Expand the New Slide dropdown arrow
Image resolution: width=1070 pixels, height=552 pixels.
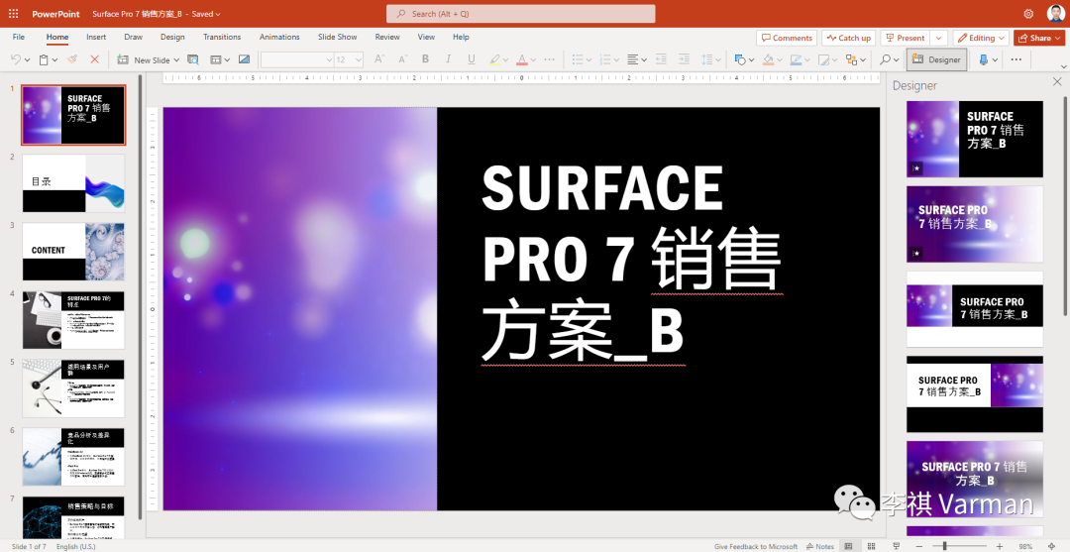(176, 60)
